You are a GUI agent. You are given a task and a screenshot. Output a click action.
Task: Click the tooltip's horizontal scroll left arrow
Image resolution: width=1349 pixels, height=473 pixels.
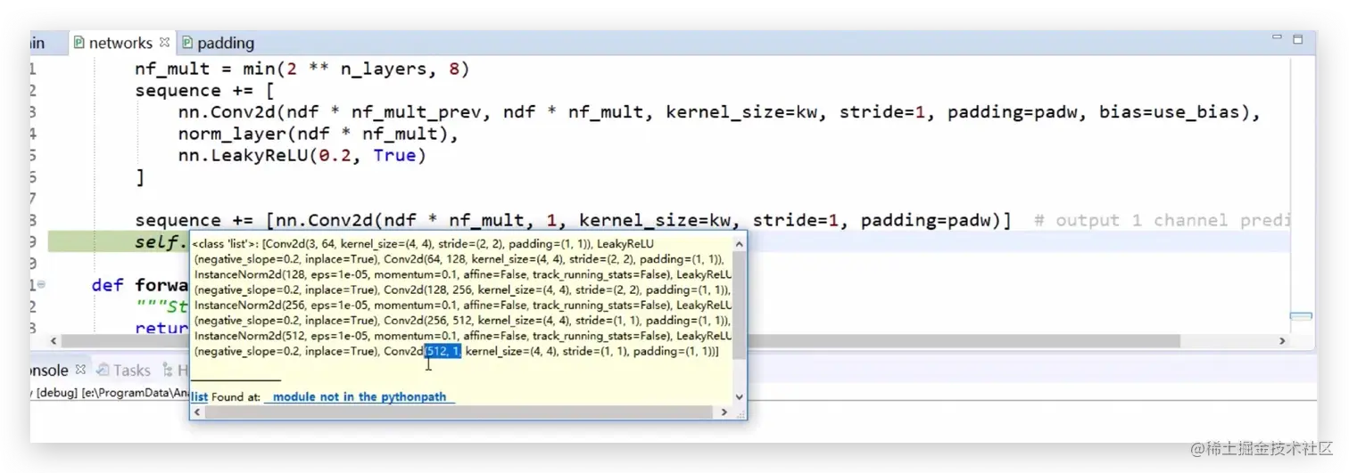click(x=197, y=412)
